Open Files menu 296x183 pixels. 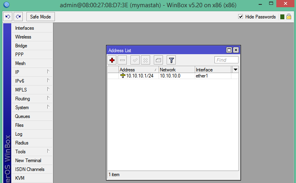[x=32, y=125]
